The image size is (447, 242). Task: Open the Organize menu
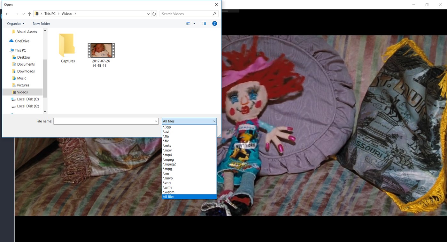pyautogui.click(x=15, y=23)
